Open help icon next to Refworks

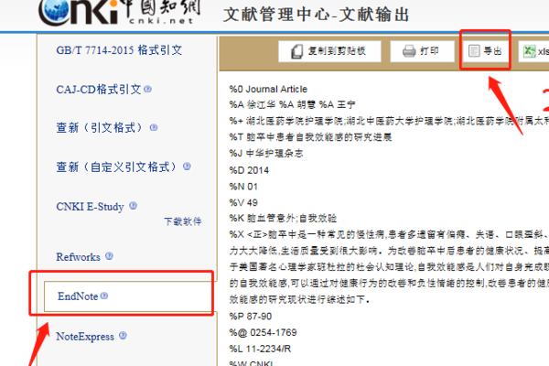(x=109, y=256)
